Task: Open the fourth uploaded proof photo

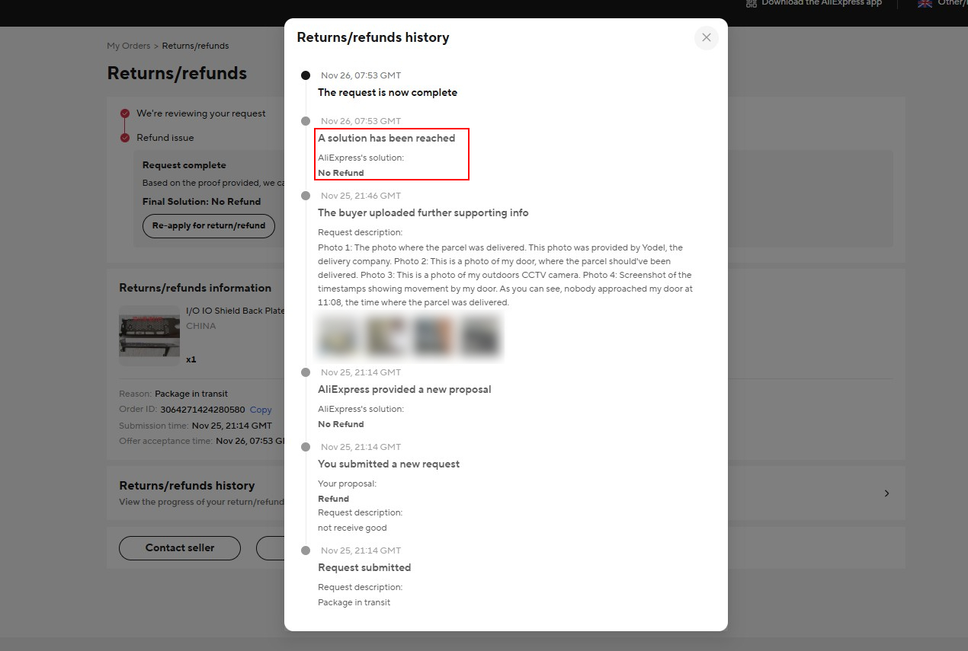Action: click(x=479, y=336)
